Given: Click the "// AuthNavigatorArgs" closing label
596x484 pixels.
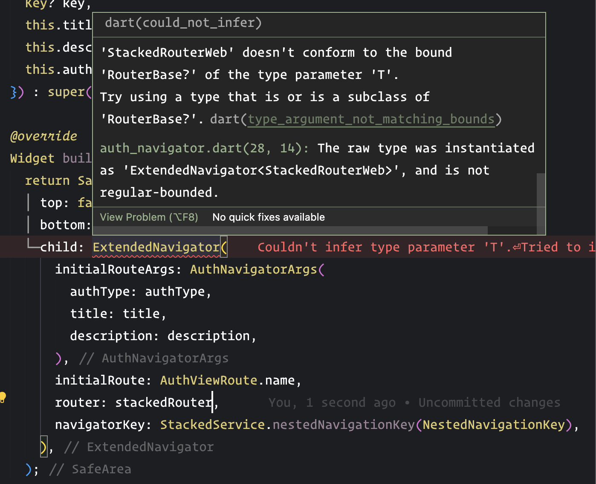Looking at the screenshot, I should (154, 358).
